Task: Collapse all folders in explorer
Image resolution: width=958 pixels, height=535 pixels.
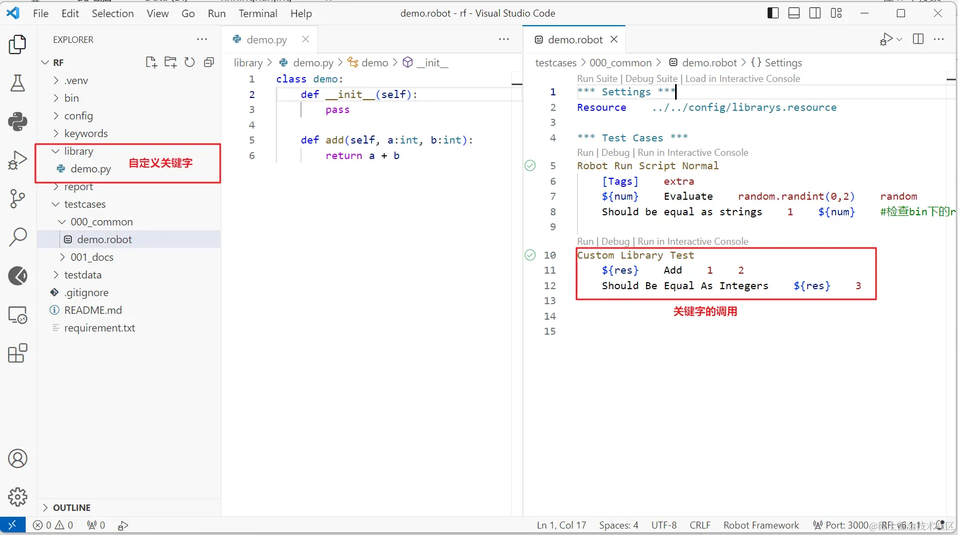Action: (209, 63)
